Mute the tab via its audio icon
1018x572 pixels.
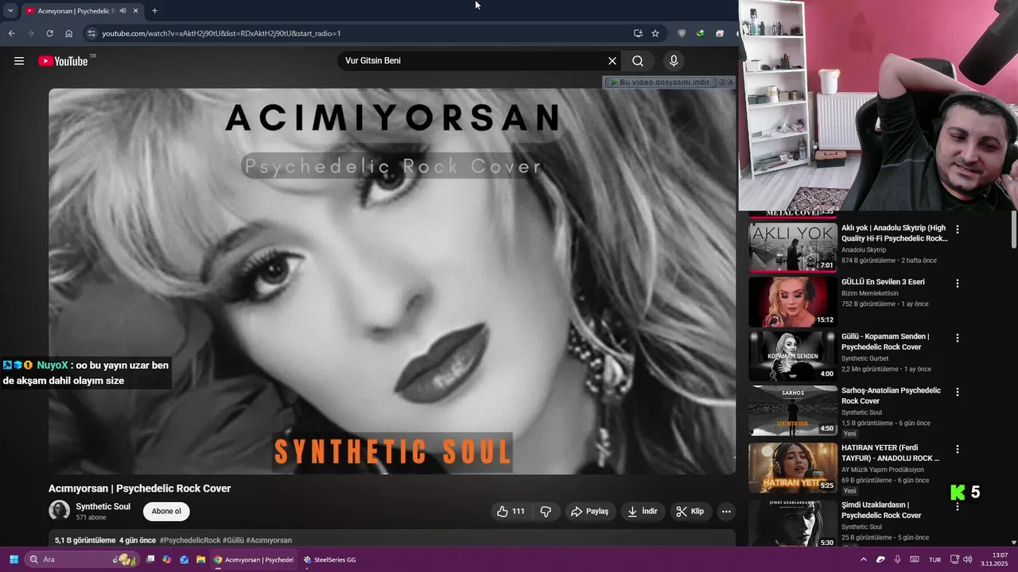coord(122,10)
